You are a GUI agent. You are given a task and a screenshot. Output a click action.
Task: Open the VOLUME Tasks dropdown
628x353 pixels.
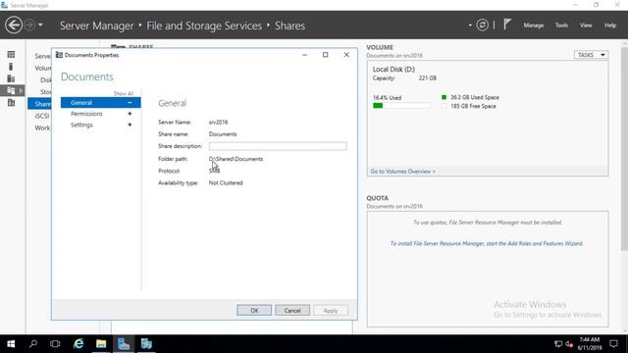coord(591,55)
